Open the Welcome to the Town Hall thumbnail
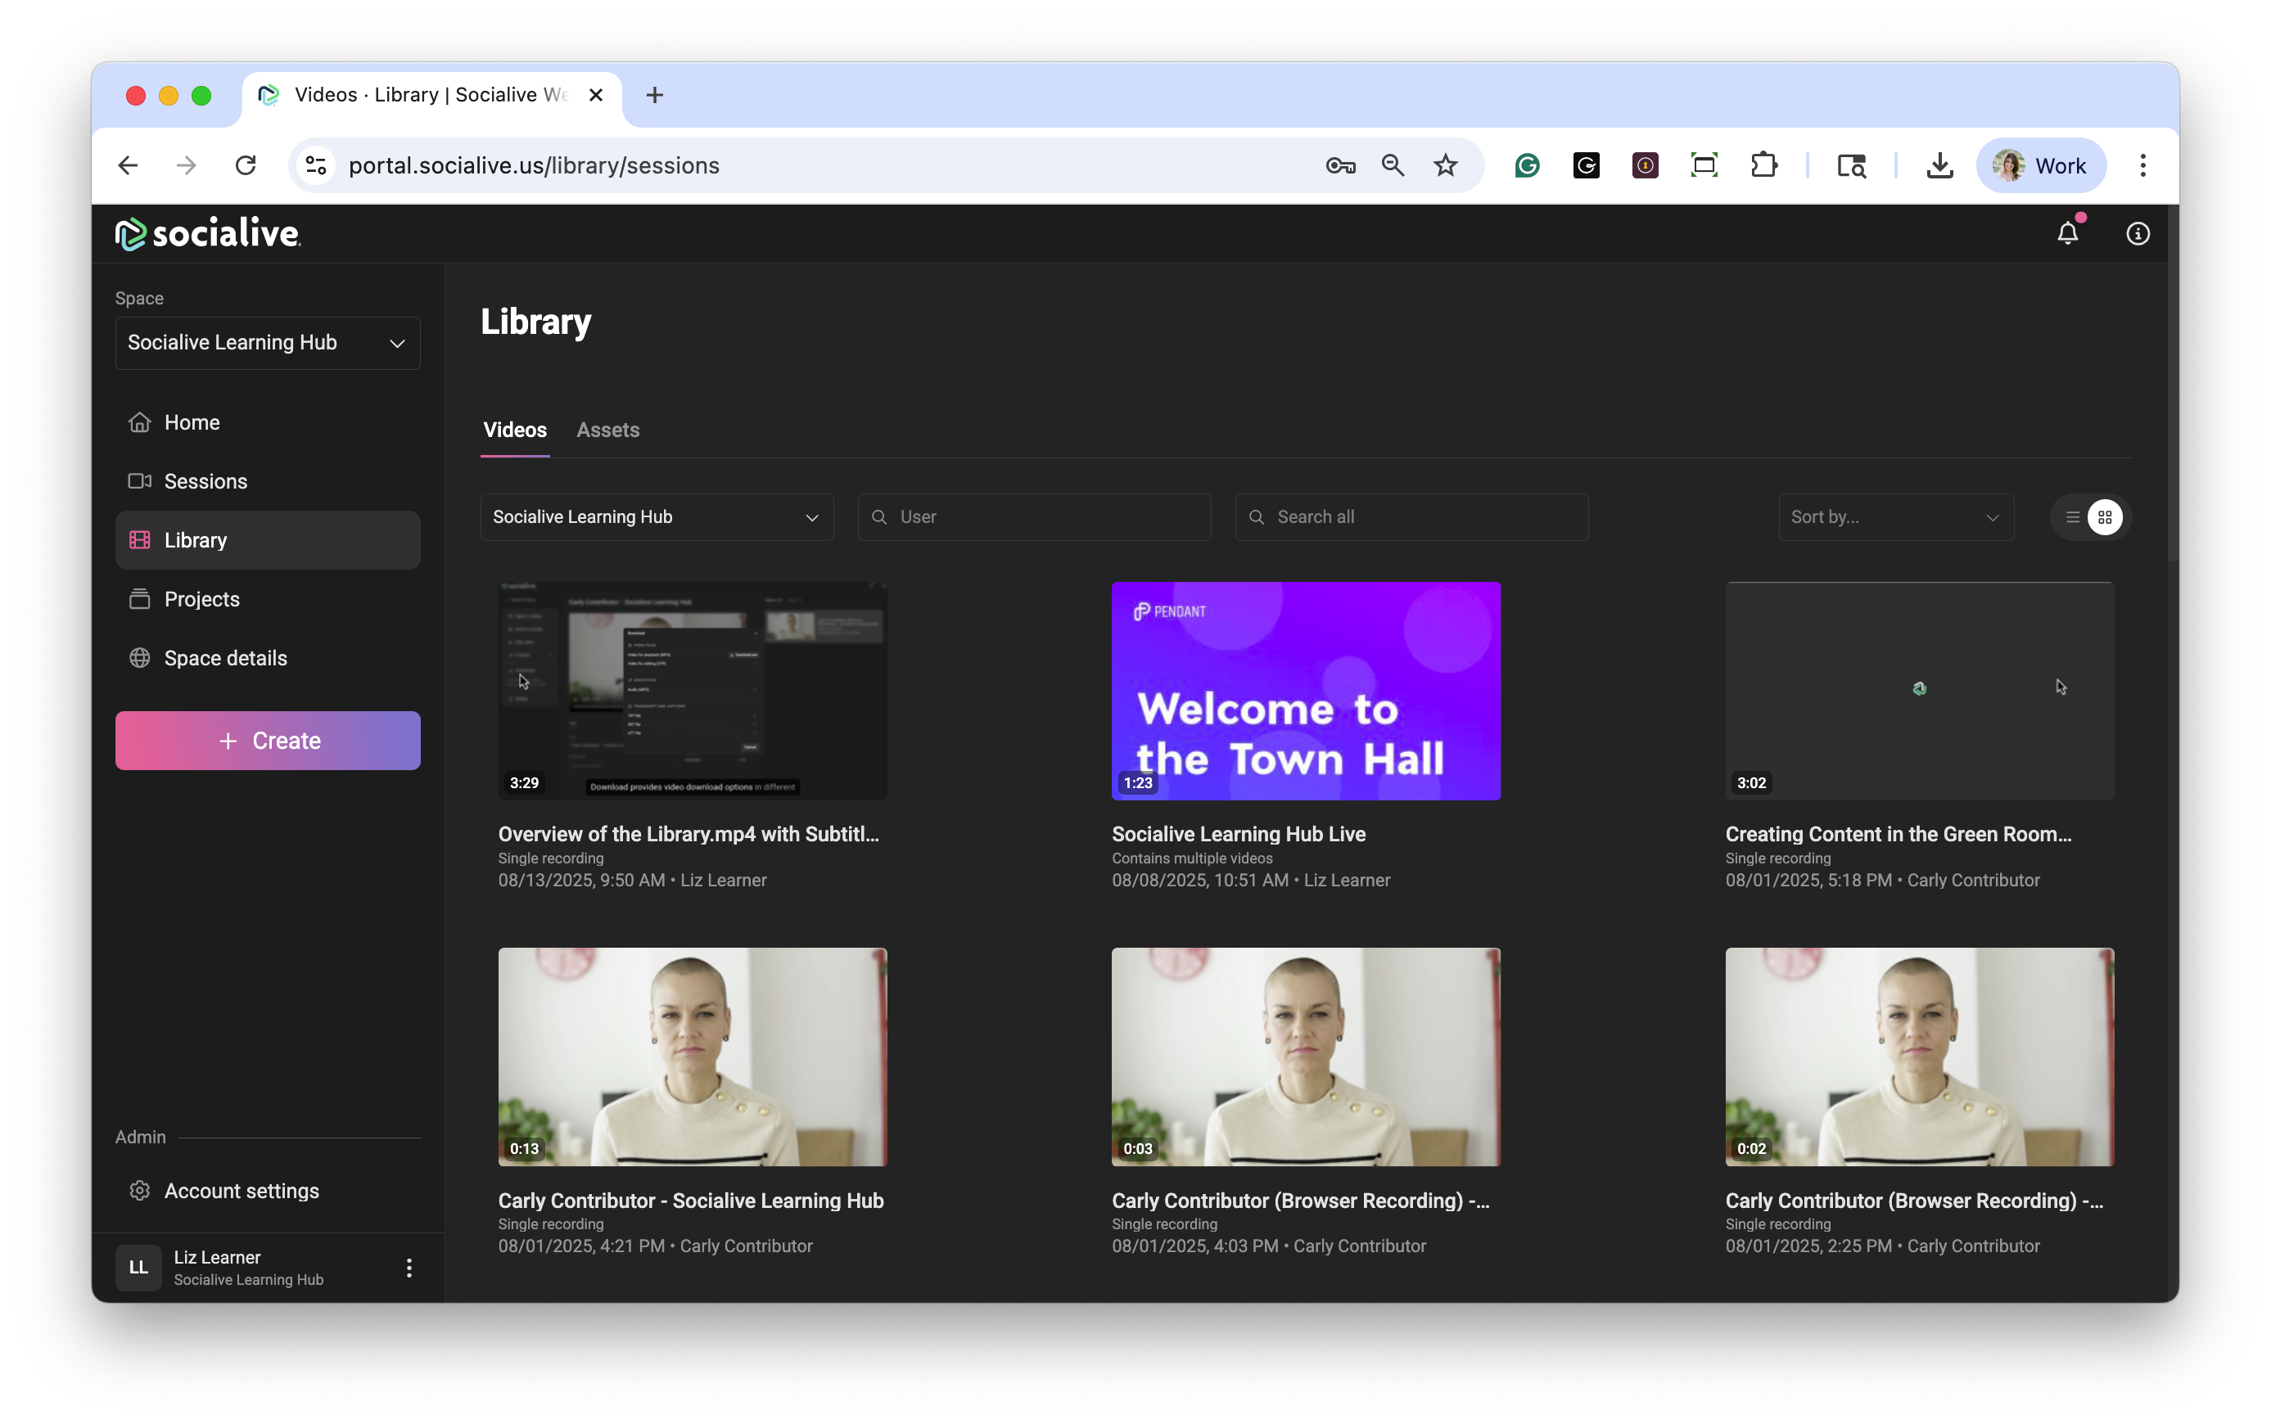This screenshot has width=2271, height=1424. (x=1306, y=692)
